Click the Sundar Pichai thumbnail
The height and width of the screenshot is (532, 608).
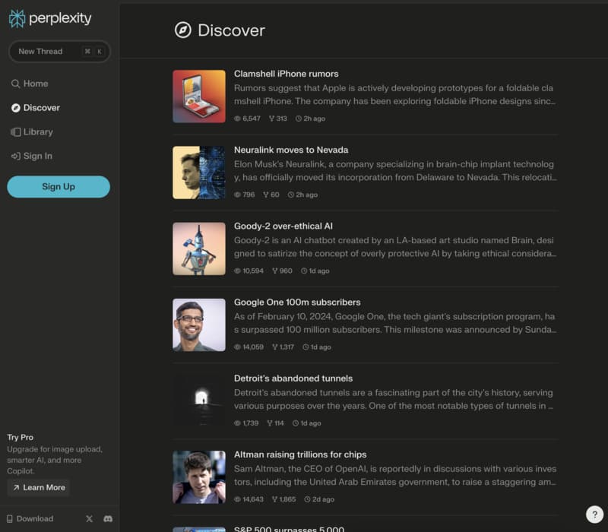tap(199, 325)
